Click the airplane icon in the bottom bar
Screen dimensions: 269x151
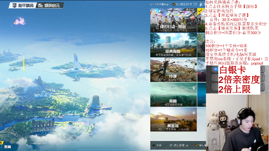pos(171,145)
